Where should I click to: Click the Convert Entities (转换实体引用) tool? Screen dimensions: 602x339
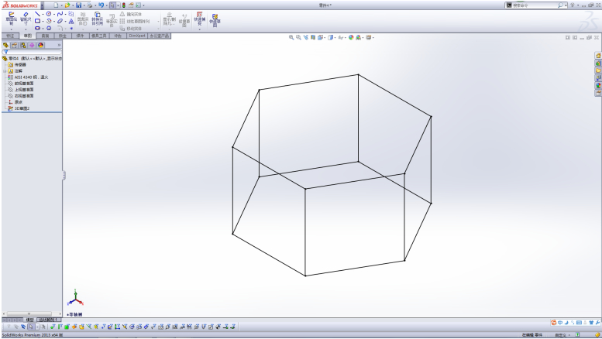(97, 19)
